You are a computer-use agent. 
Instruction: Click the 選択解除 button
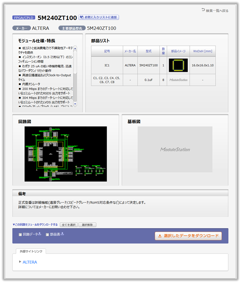point(87,225)
